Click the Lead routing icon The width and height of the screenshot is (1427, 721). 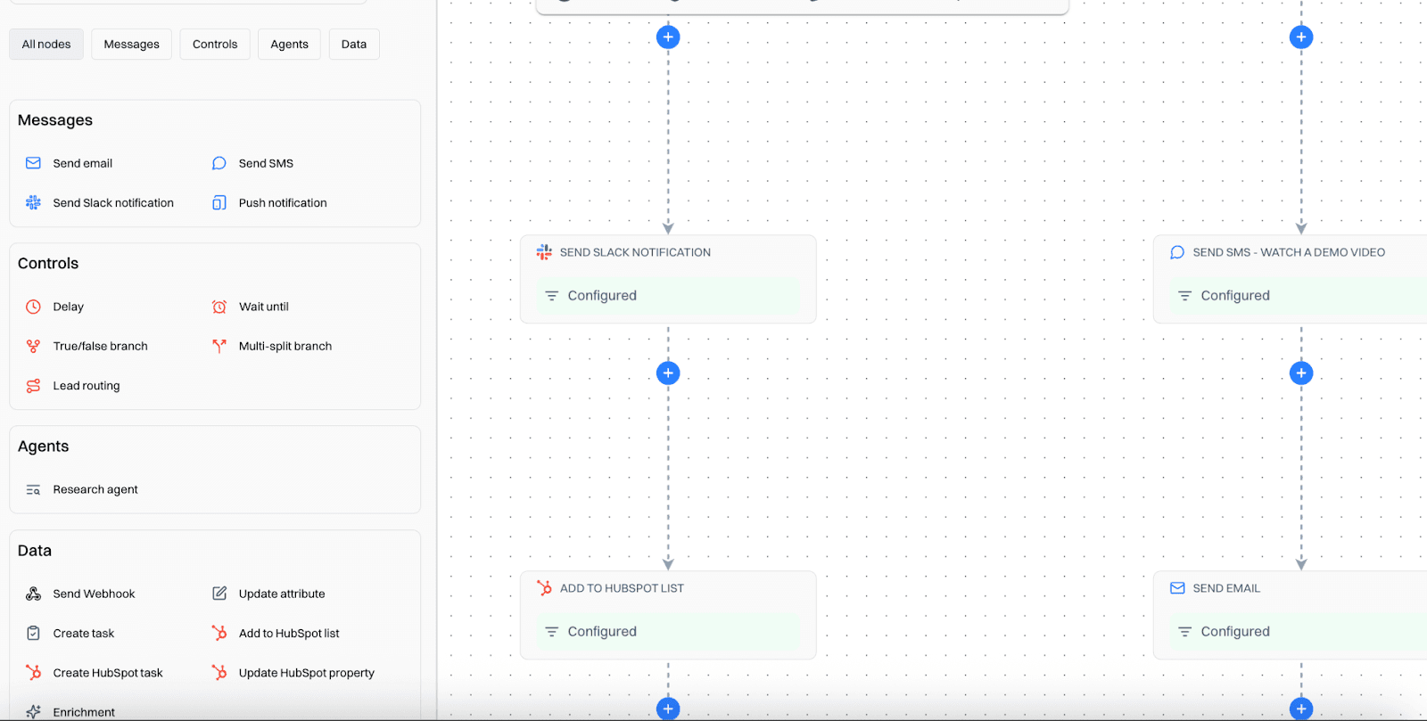click(x=33, y=386)
